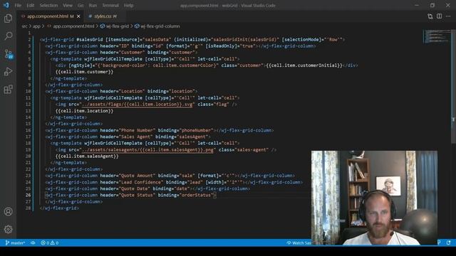
Task: Click the "Customer" header value on line 4
Action: (x=132, y=52)
